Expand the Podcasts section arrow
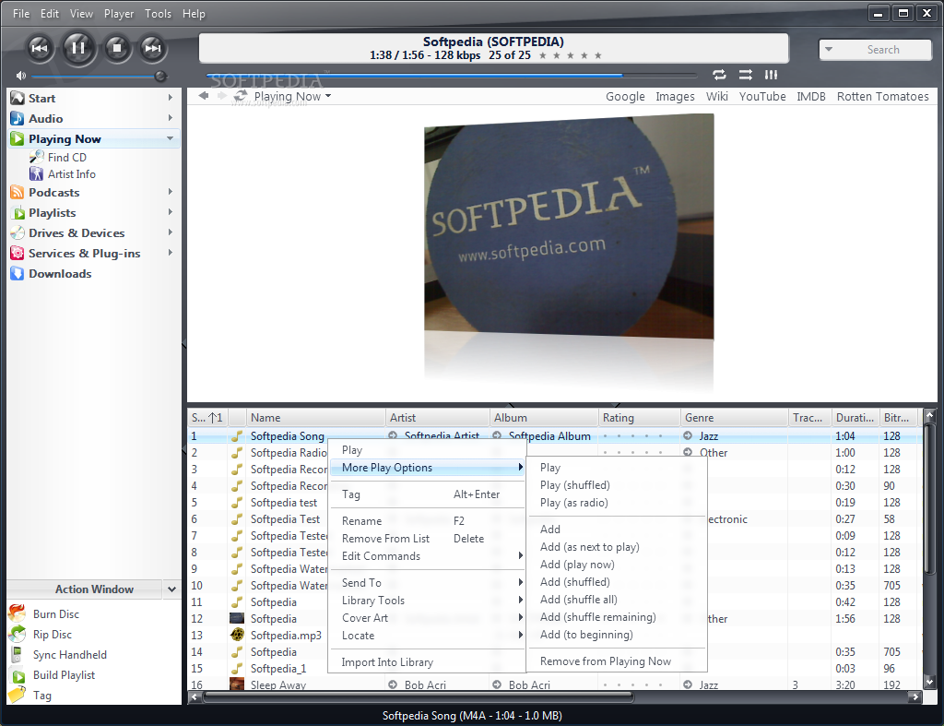 point(171,192)
